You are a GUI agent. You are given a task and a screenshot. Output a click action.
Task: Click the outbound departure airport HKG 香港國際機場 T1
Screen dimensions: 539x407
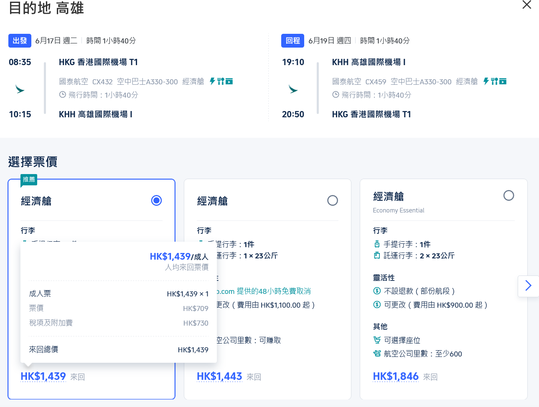(x=98, y=62)
